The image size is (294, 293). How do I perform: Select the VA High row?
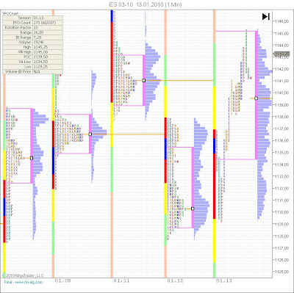coord(32,52)
